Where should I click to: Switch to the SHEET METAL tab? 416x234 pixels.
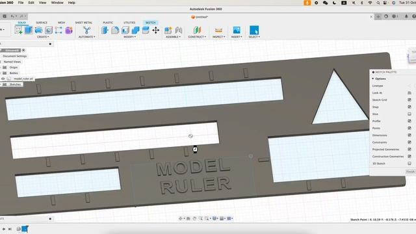click(84, 23)
